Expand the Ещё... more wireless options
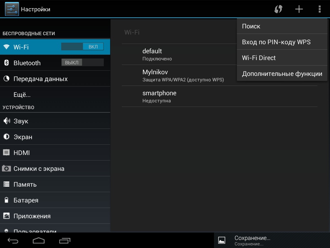Viewport: 330px width, 248px height. [x=55, y=95]
